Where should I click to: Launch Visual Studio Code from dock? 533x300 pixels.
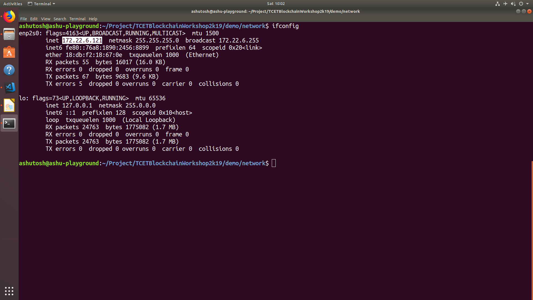9,88
